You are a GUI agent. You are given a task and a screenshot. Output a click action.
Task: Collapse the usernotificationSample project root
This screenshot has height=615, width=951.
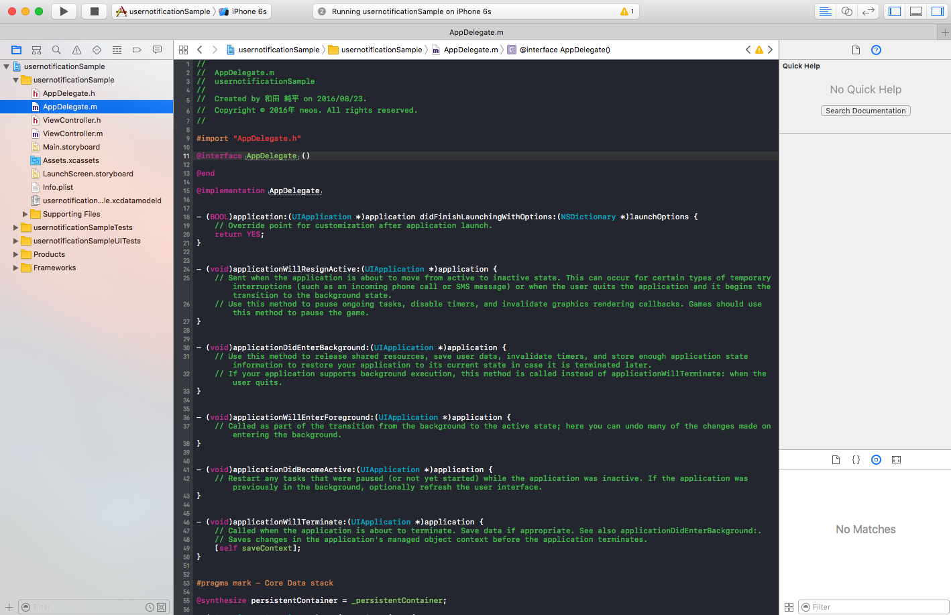coord(6,66)
